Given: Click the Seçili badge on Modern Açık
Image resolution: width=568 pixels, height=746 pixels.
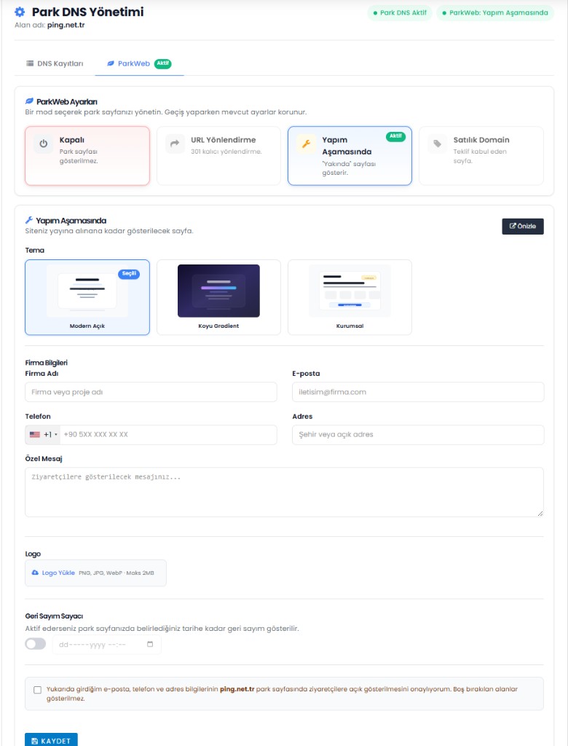Looking at the screenshot, I should 129,274.
